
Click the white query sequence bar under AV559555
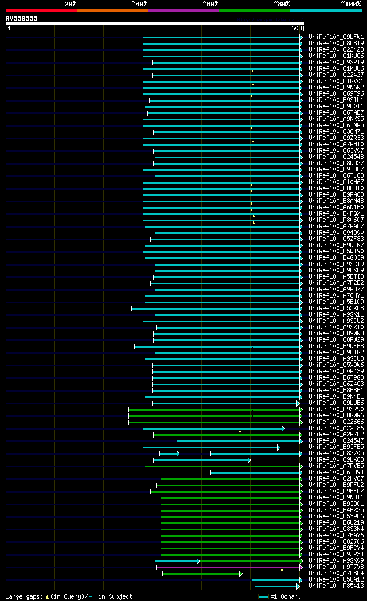pos(155,24)
